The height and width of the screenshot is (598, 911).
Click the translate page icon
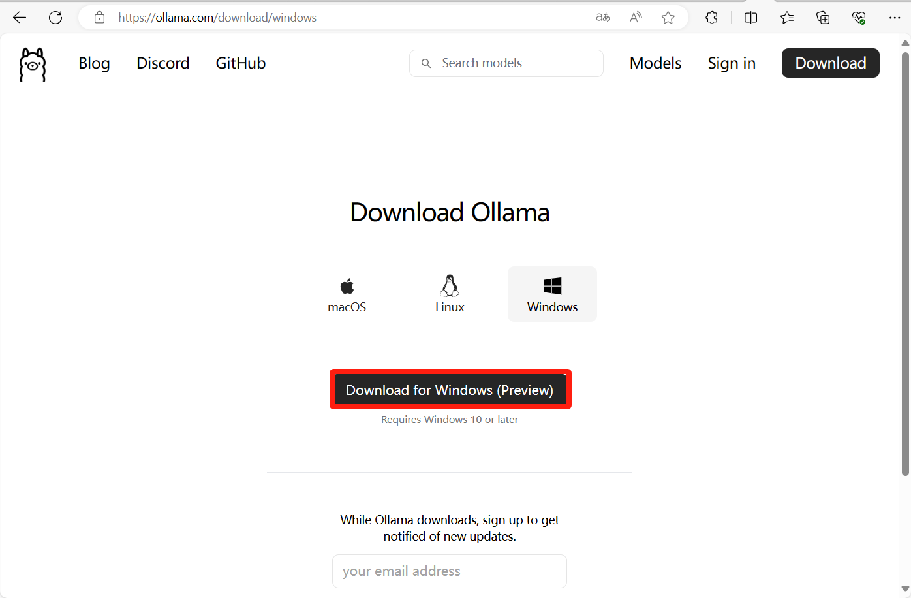coord(603,18)
